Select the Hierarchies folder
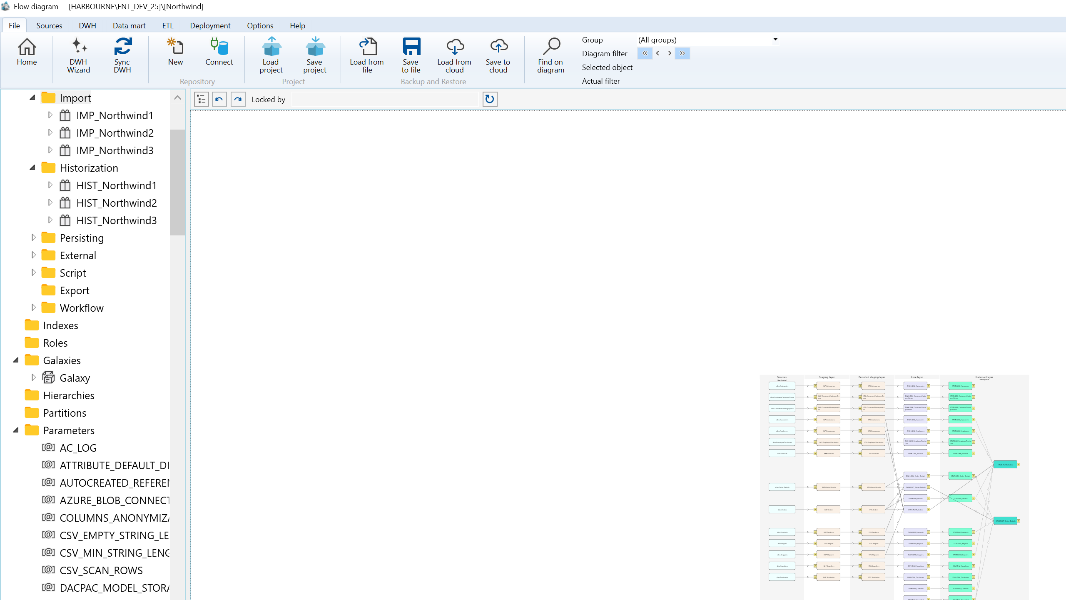 click(x=60, y=395)
